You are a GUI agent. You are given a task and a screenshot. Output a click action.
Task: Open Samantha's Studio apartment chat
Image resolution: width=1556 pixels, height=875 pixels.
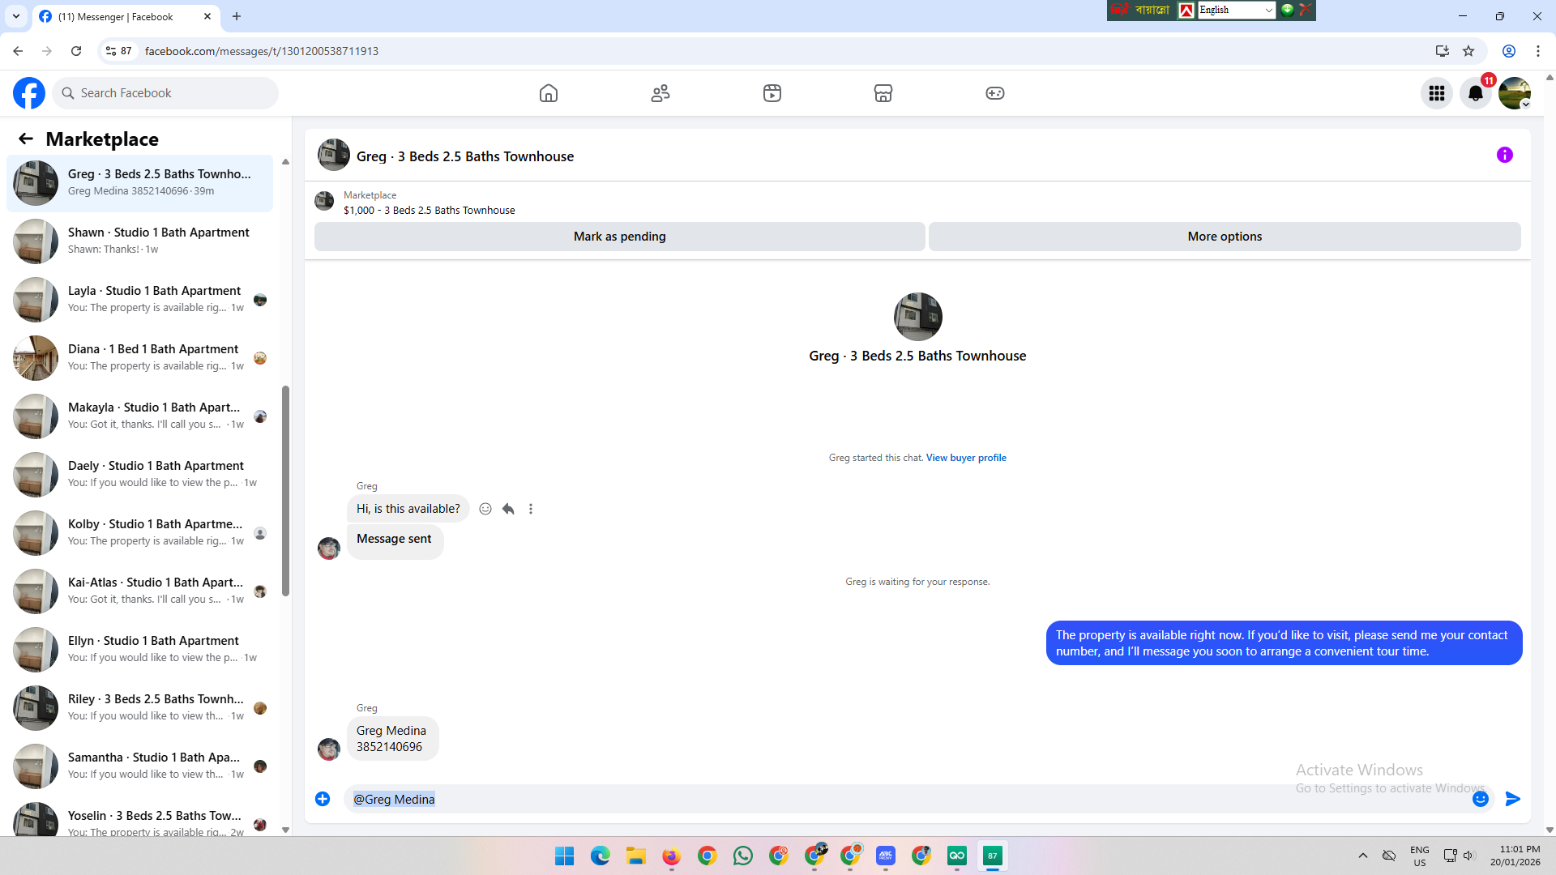[139, 766]
